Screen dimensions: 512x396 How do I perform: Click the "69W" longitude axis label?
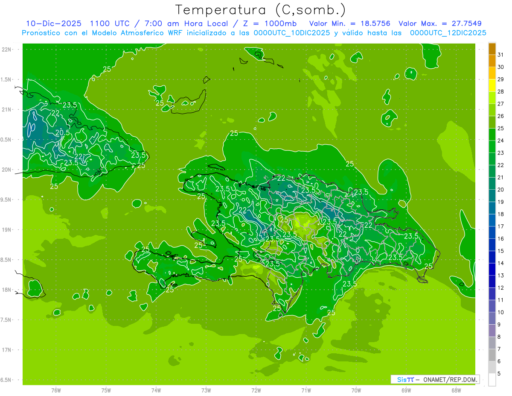point(406,390)
